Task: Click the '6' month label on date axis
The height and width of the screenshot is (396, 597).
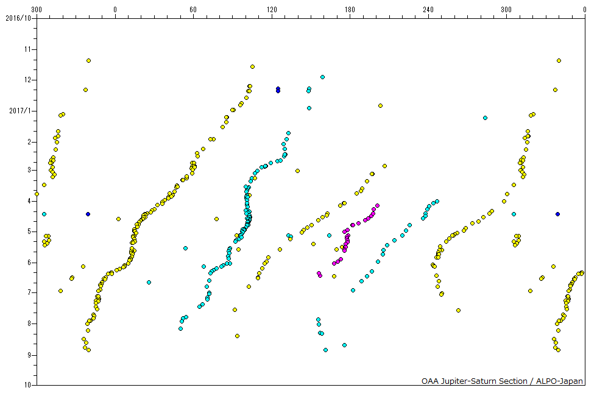Action: pos(29,263)
